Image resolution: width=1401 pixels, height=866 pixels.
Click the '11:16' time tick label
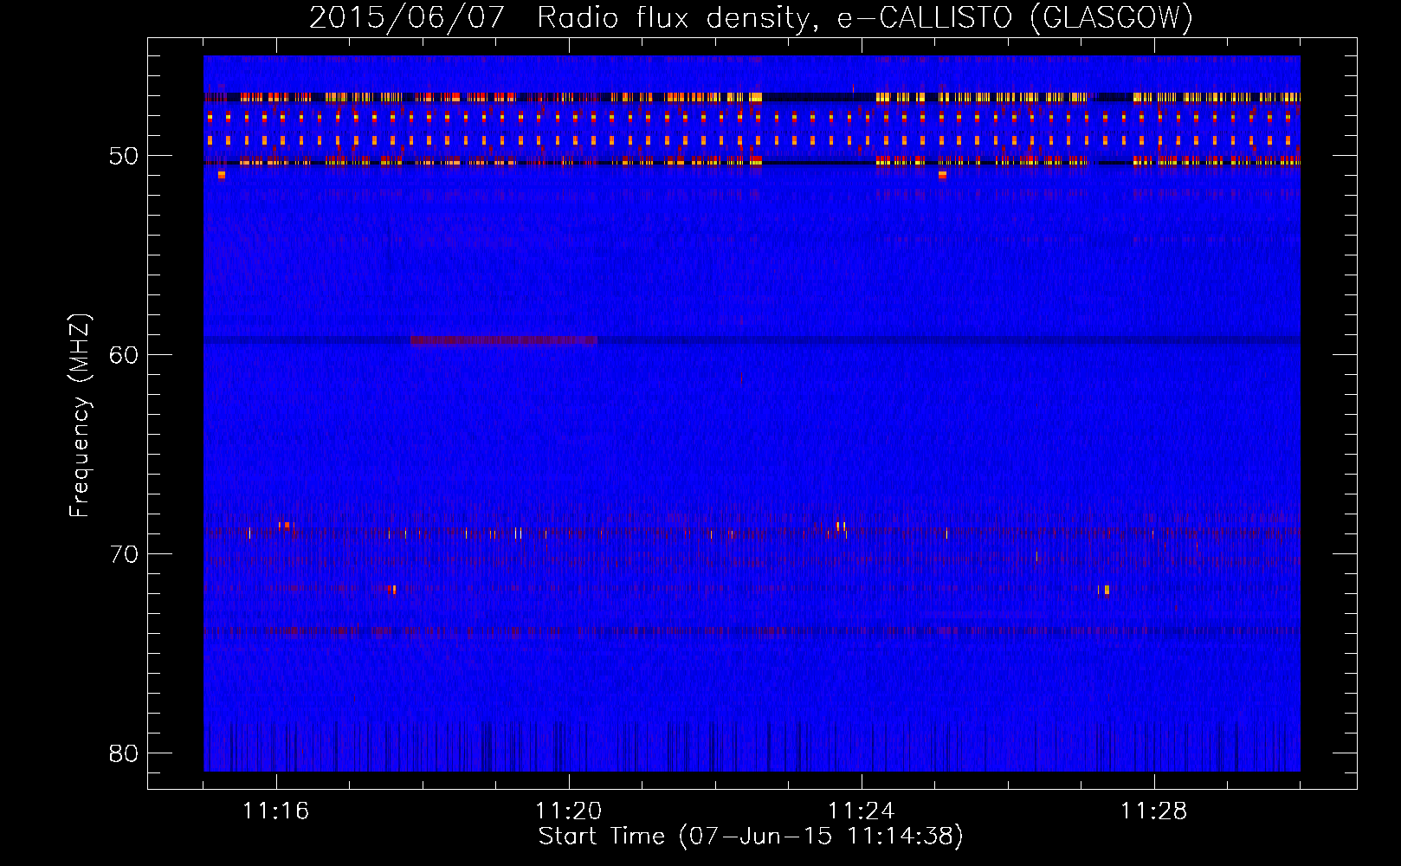tap(276, 811)
